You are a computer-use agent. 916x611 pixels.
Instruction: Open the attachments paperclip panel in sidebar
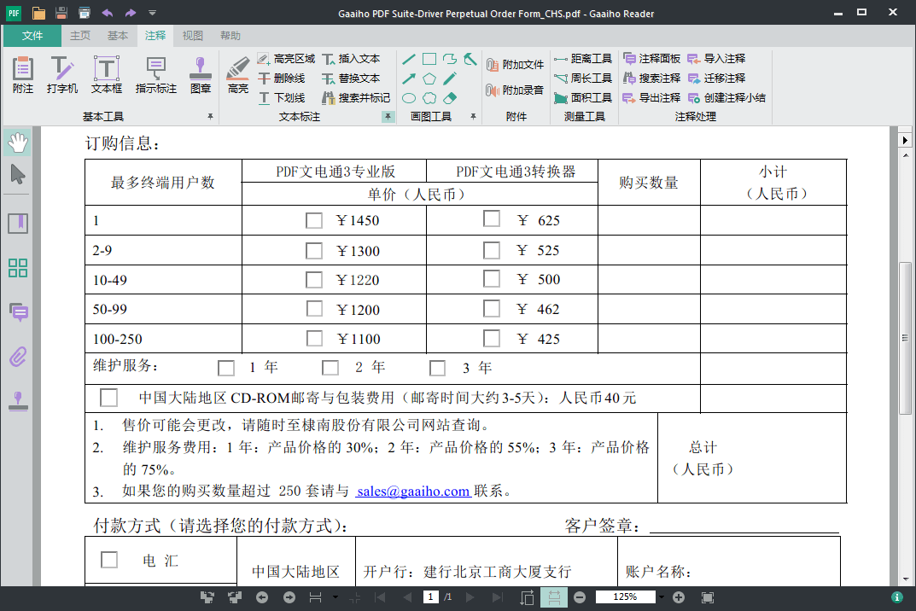[16, 358]
